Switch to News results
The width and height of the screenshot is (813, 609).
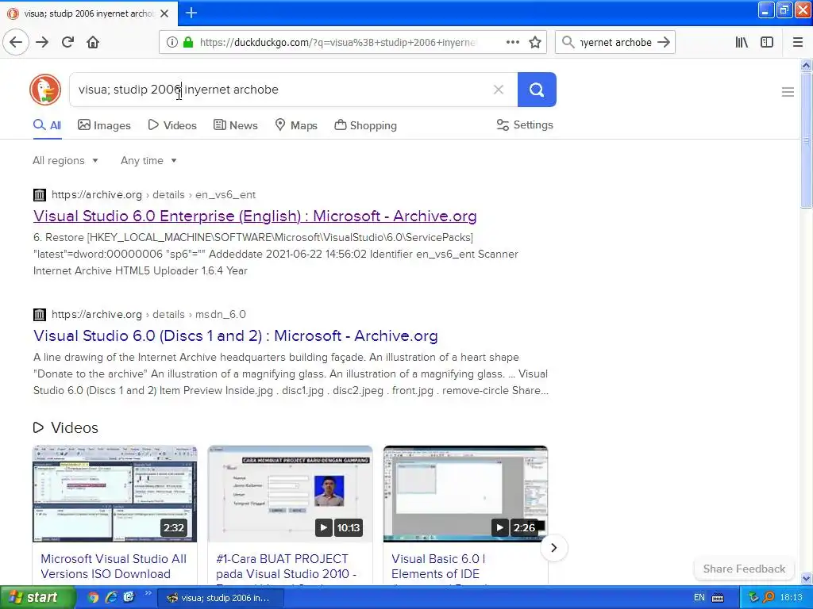click(235, 125)
